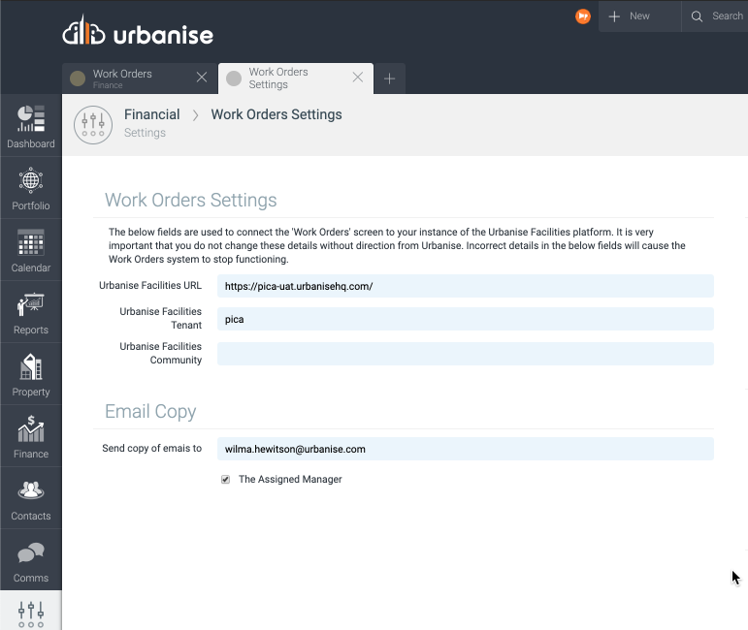748x630 pixels.
Task: Click the Urbanise logo
Action: tap(138, 33)
